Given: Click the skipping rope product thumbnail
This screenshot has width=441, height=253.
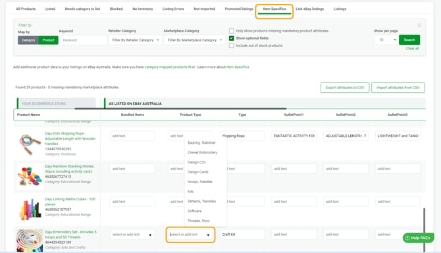Looking at the screenshot, I should [30, 144].
